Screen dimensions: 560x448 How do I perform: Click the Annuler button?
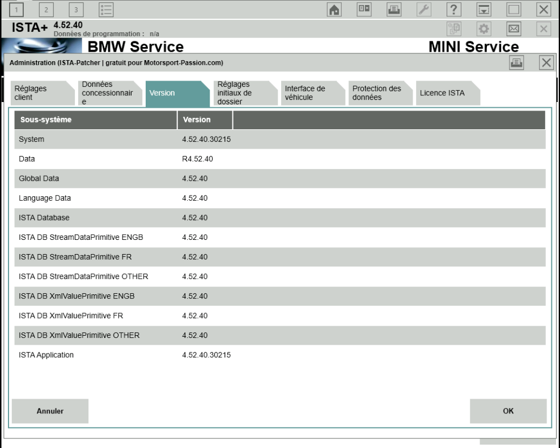point(50,411)
